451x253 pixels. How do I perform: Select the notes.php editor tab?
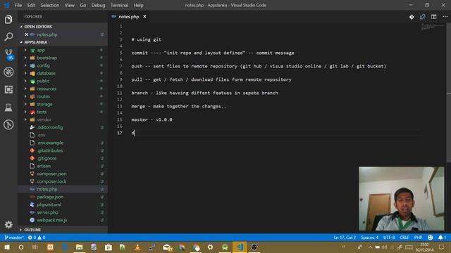coord(129,17)
